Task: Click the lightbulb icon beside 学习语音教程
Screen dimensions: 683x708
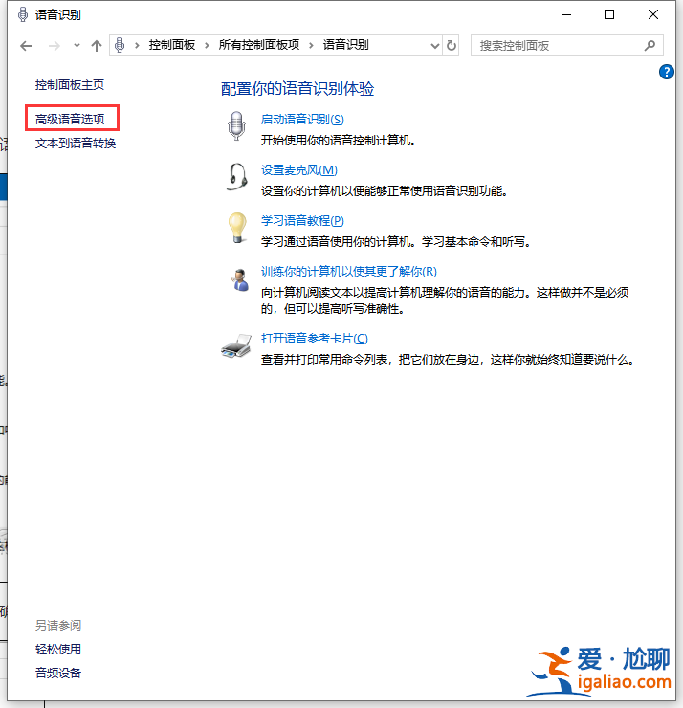Action: (237, 228)
